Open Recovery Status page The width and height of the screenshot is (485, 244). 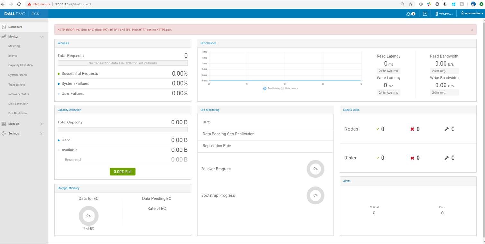pos(19,94)
